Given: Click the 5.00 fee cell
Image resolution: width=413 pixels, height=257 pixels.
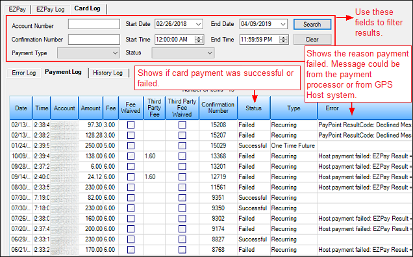Looking at the screenshot, I should (x=111, y=145).
